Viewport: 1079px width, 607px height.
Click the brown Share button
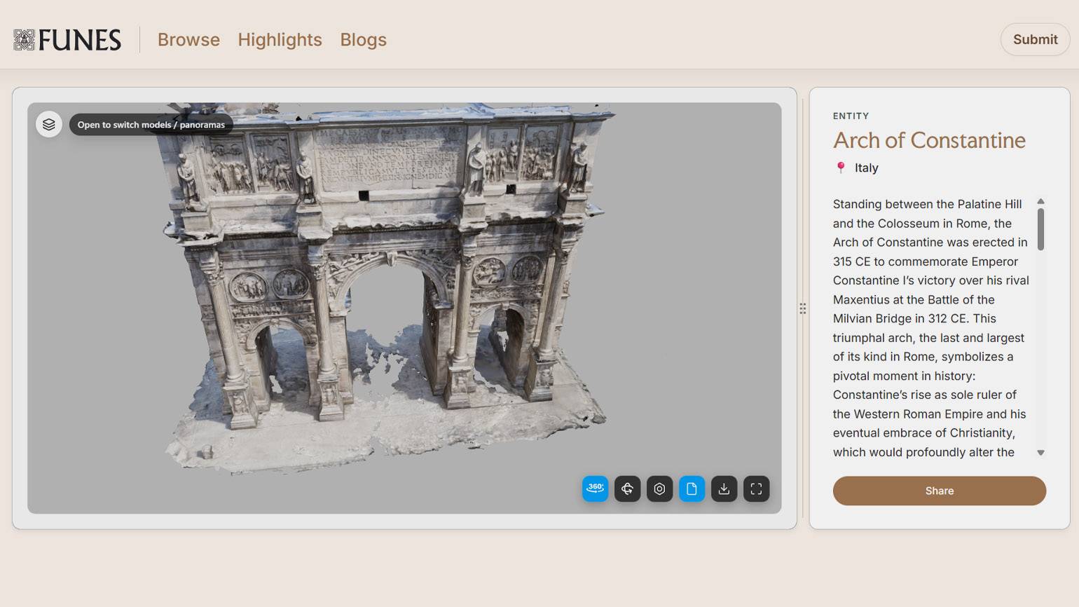click(939, 491)
